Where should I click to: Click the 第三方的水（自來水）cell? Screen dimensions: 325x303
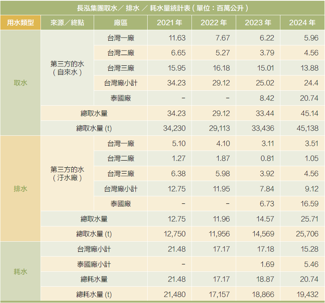coord(67,68)
